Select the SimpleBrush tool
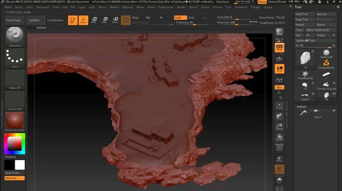This screenshot has width=342, height=191. 326,64
